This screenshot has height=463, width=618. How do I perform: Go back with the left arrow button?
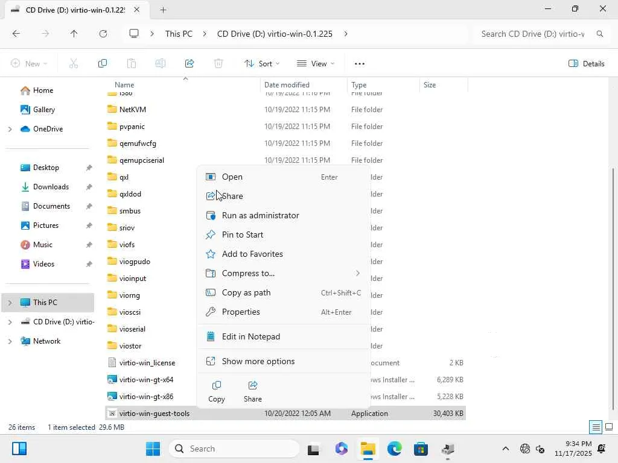16,34
